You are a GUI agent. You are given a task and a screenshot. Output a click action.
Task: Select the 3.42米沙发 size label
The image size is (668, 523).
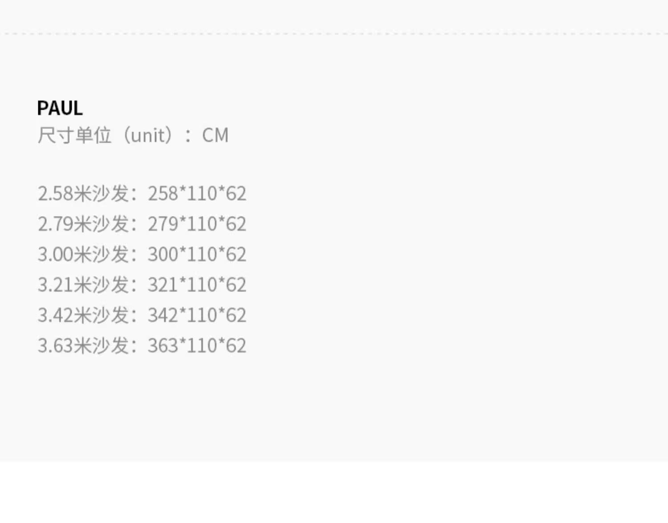[84, 315]
